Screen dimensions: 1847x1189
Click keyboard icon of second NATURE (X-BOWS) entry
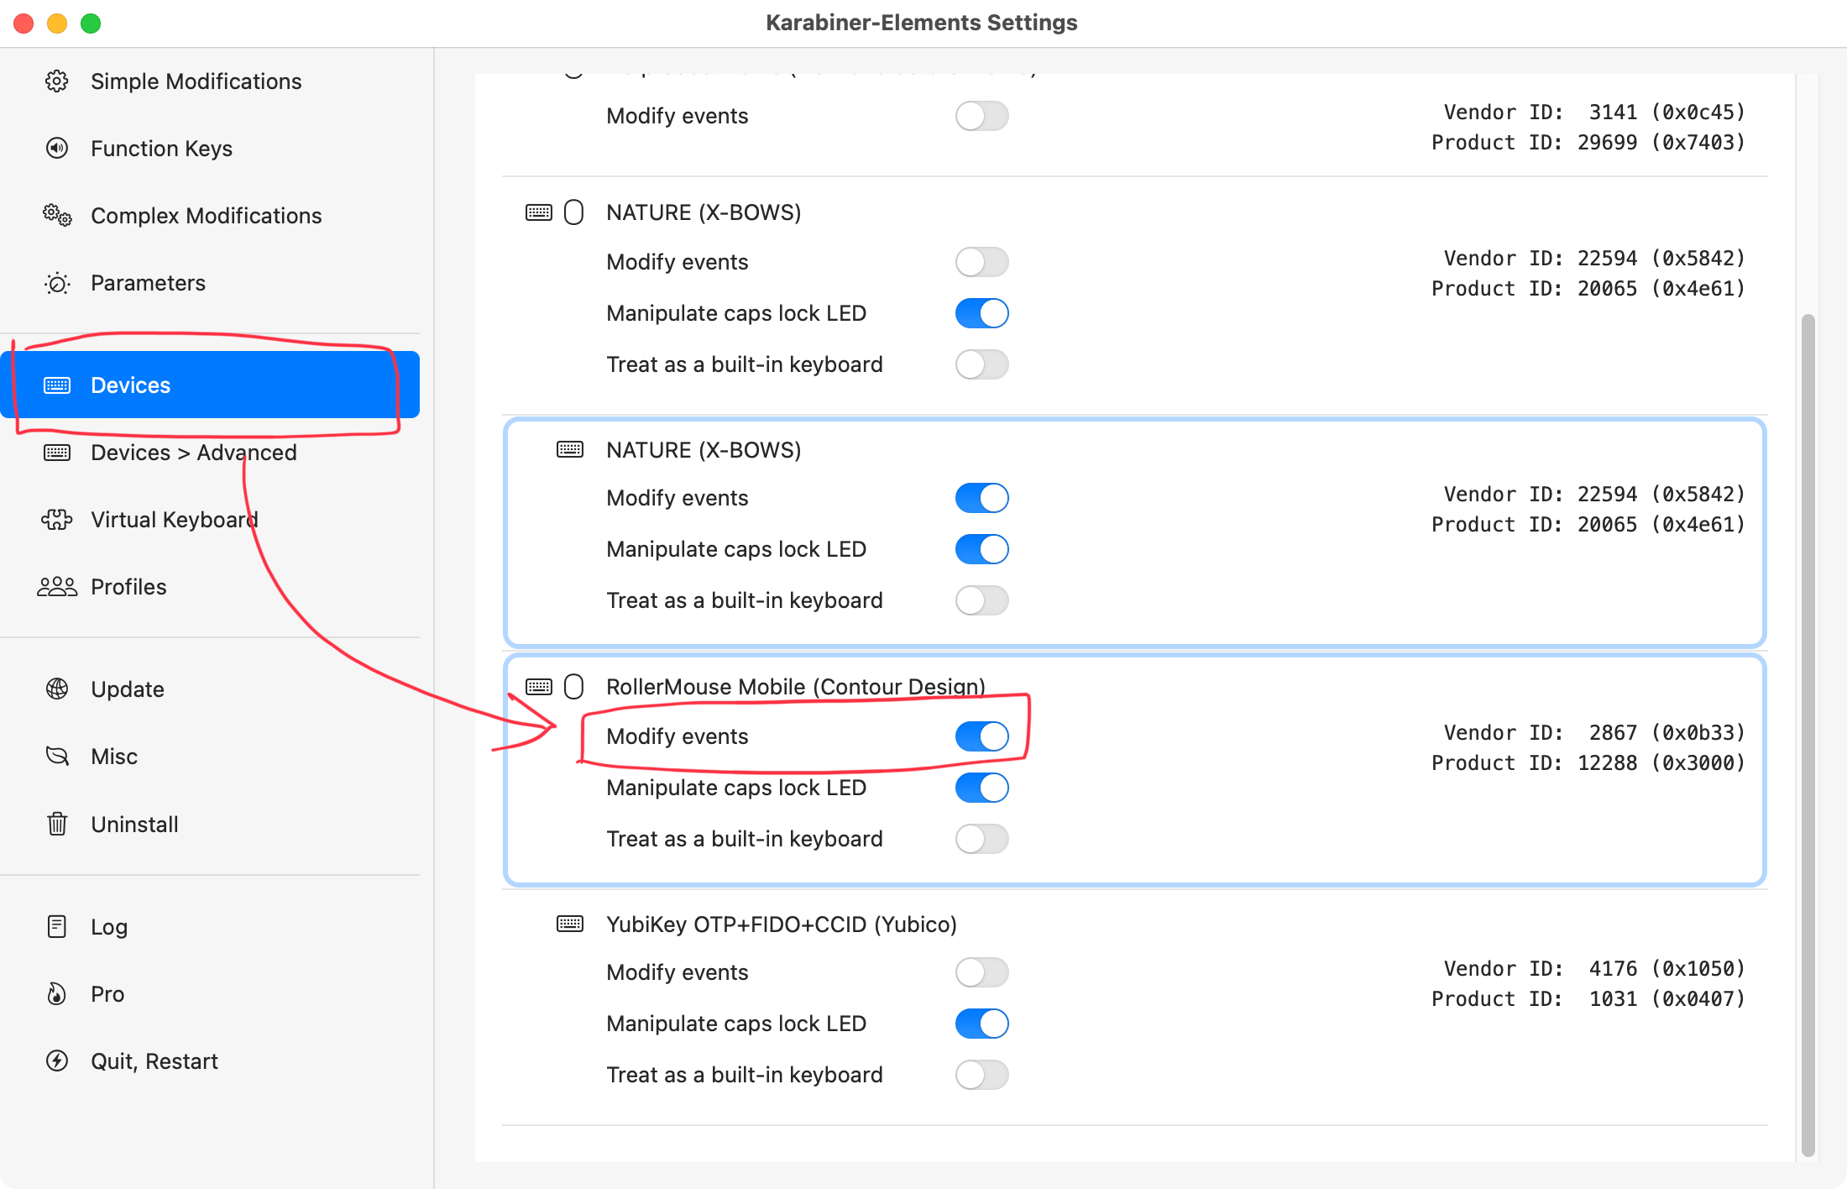(x=570, y=450)
